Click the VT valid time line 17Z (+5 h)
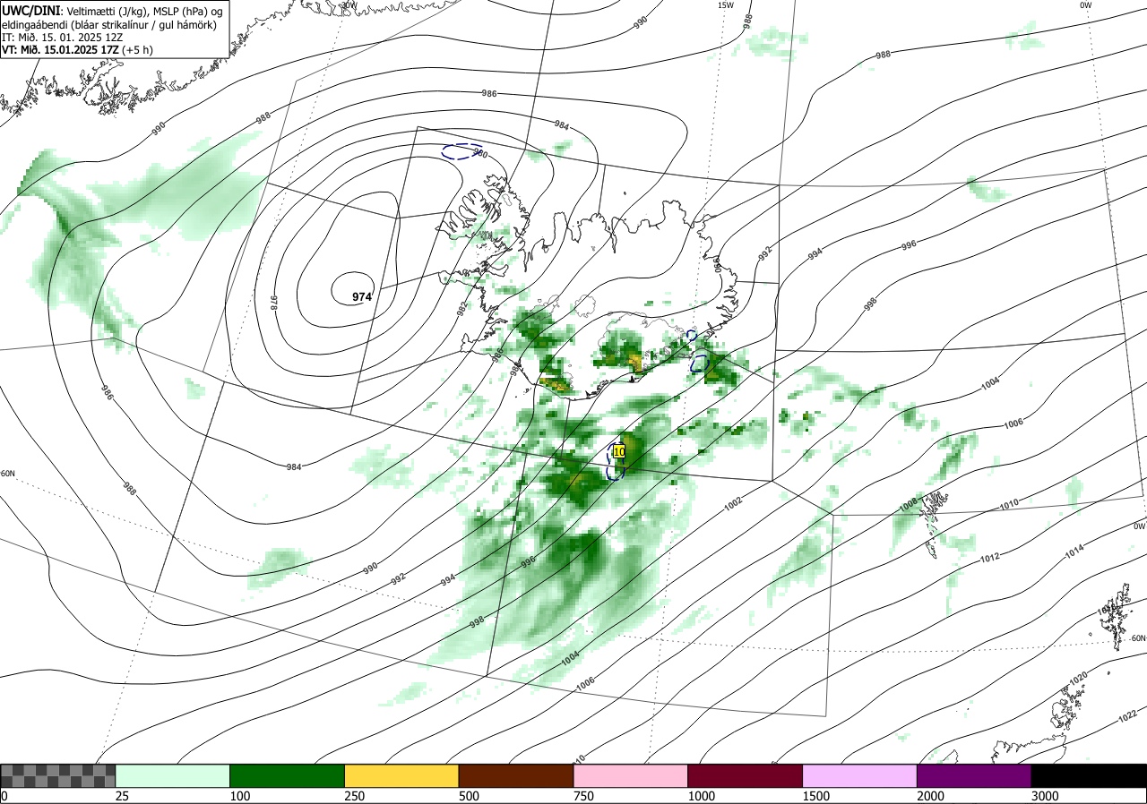Viewport: 1147px width, 804px height. point(77,50)
